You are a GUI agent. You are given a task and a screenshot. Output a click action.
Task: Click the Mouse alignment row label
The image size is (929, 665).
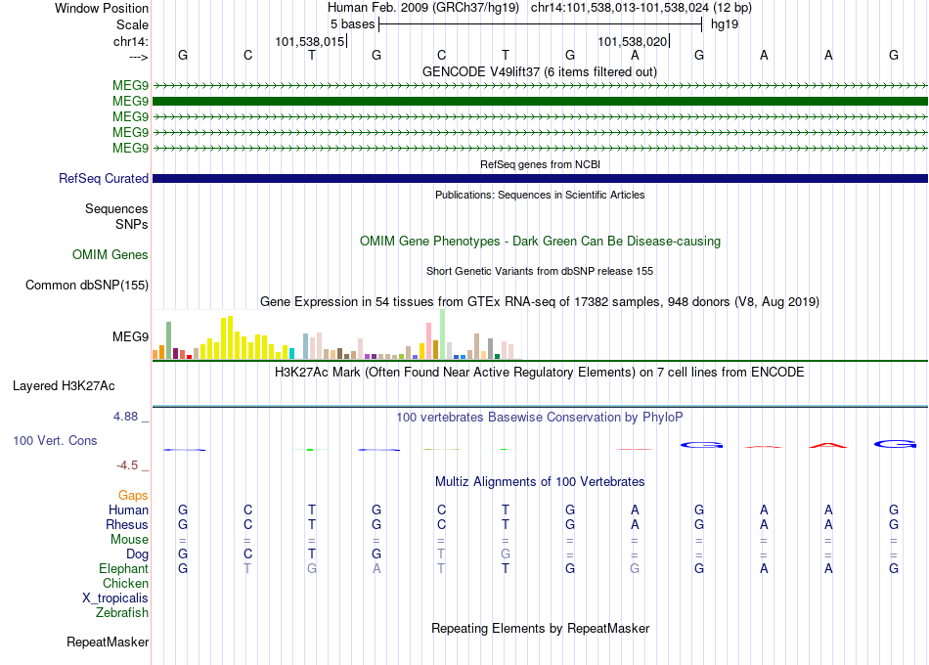tap(129, 540)
